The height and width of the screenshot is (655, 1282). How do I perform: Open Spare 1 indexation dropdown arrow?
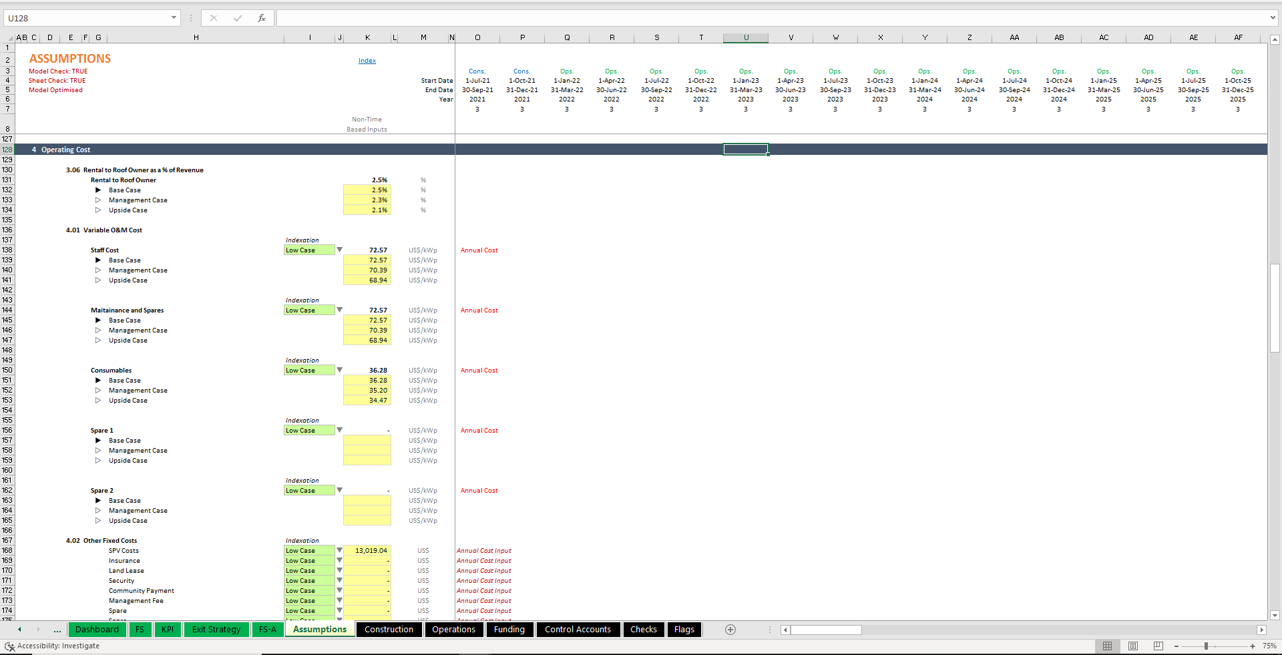coord(339,430)
